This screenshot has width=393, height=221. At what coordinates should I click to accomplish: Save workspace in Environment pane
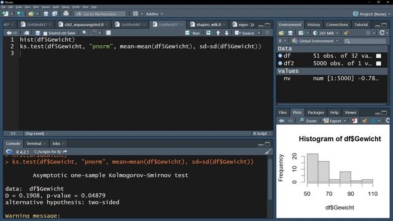[x=290, y=33]
